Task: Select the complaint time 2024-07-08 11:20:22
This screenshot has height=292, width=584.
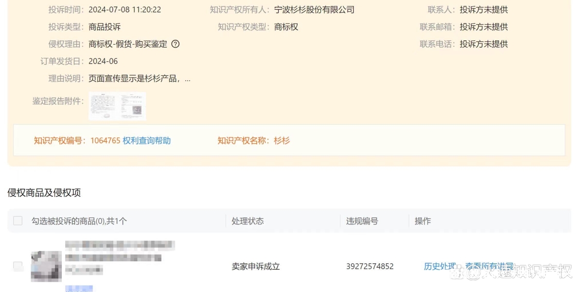Action: 125,10
